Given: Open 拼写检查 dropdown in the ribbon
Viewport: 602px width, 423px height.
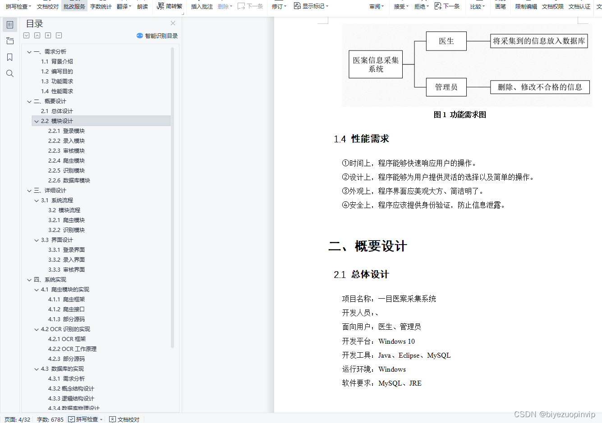Looking at the screenshot, I should [x=18, y=6].
